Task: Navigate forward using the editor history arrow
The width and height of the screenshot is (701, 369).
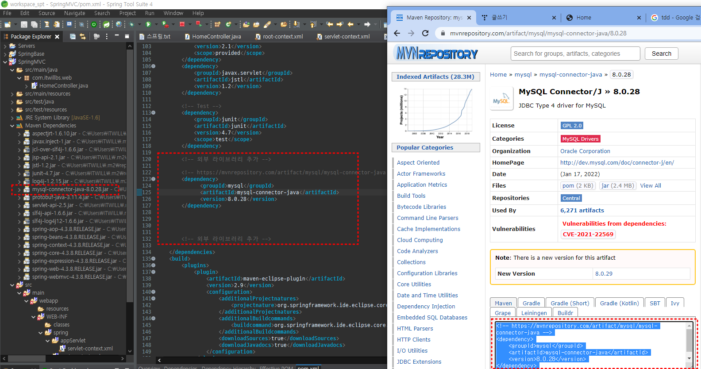Action: tap(367, 24)
